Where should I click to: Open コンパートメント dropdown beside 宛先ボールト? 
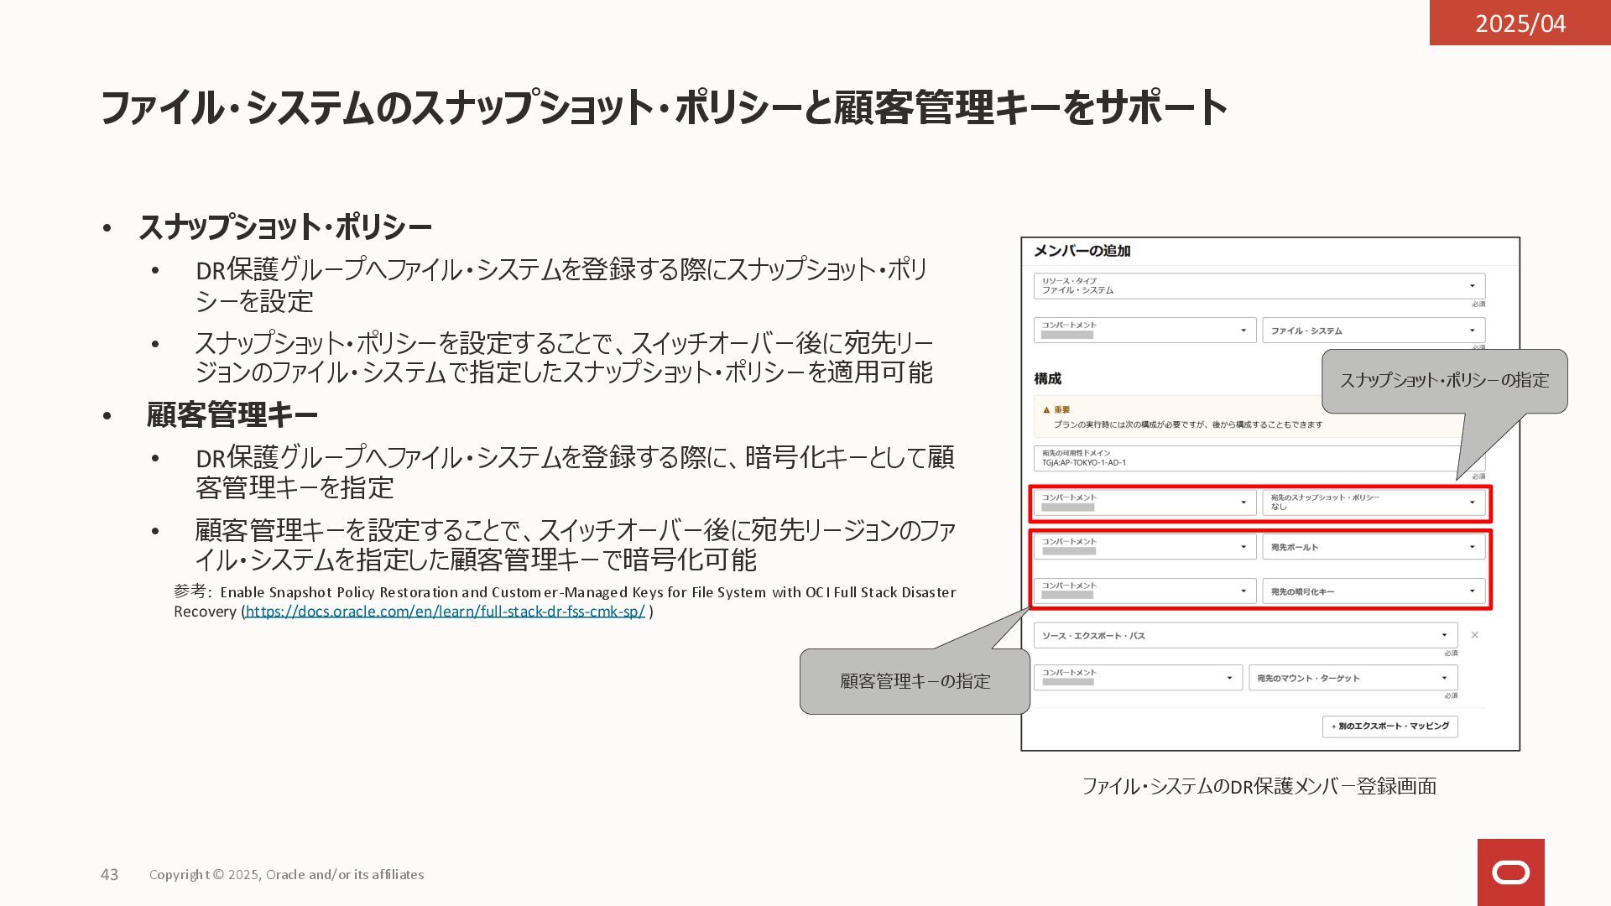(x=1144, y=547)
